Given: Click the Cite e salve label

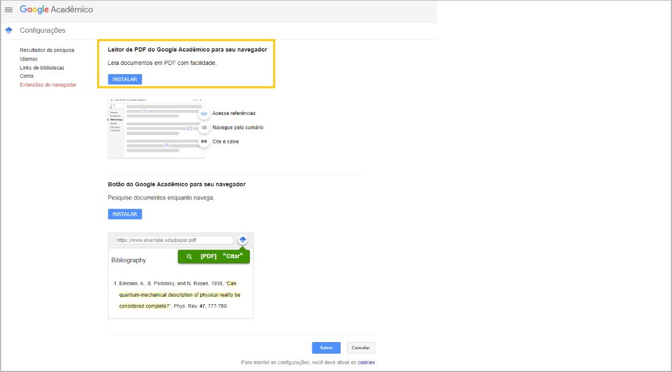Looking at the screenshot, I should point(226,141).
